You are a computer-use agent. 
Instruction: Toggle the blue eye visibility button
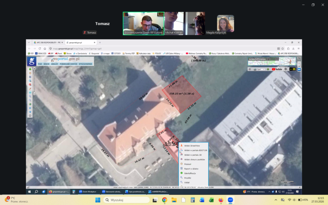[299, 69]
